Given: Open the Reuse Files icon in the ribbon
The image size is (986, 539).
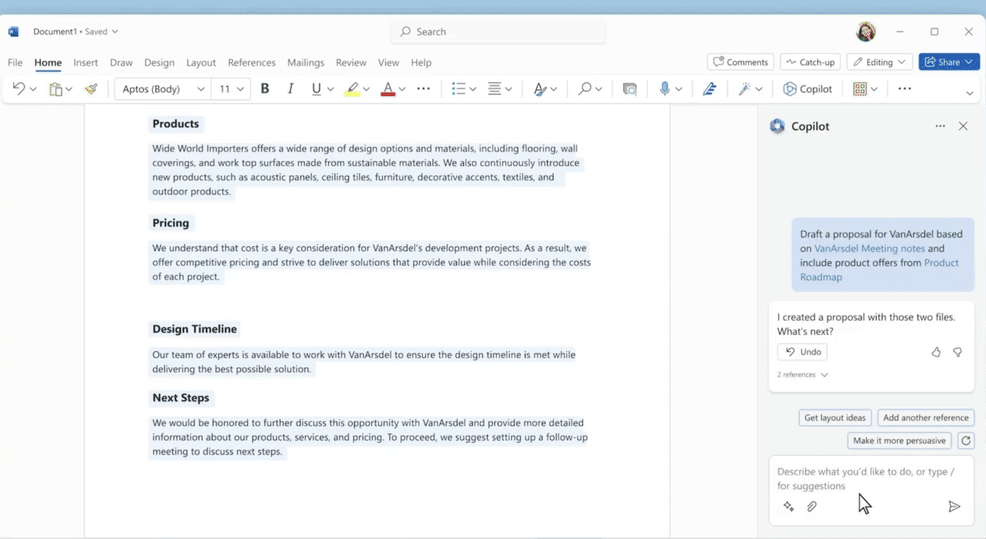Looking at the screenshot, I should pyautogui.click(x=629, y=89).
